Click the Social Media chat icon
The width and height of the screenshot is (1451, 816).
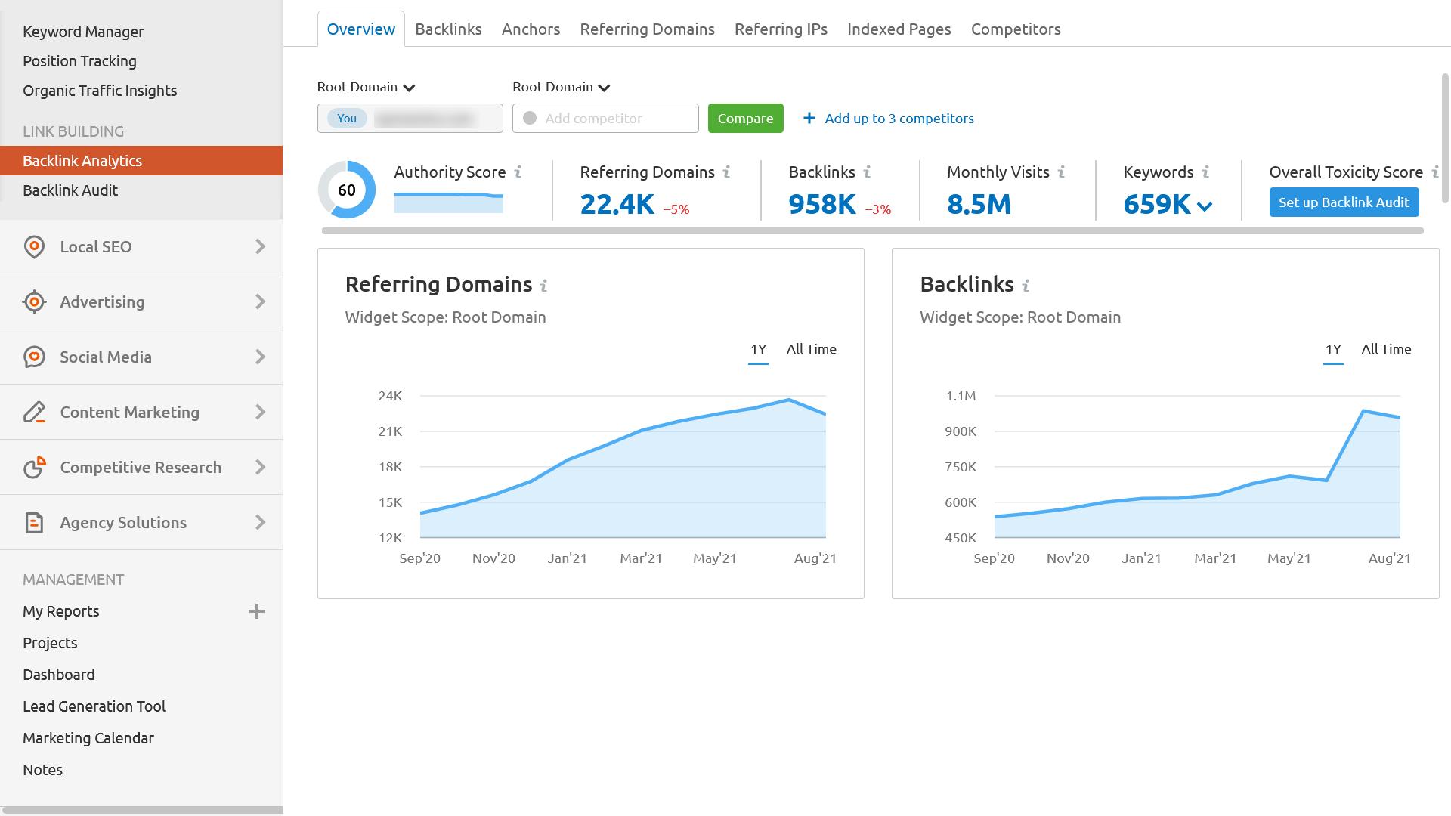34,357
